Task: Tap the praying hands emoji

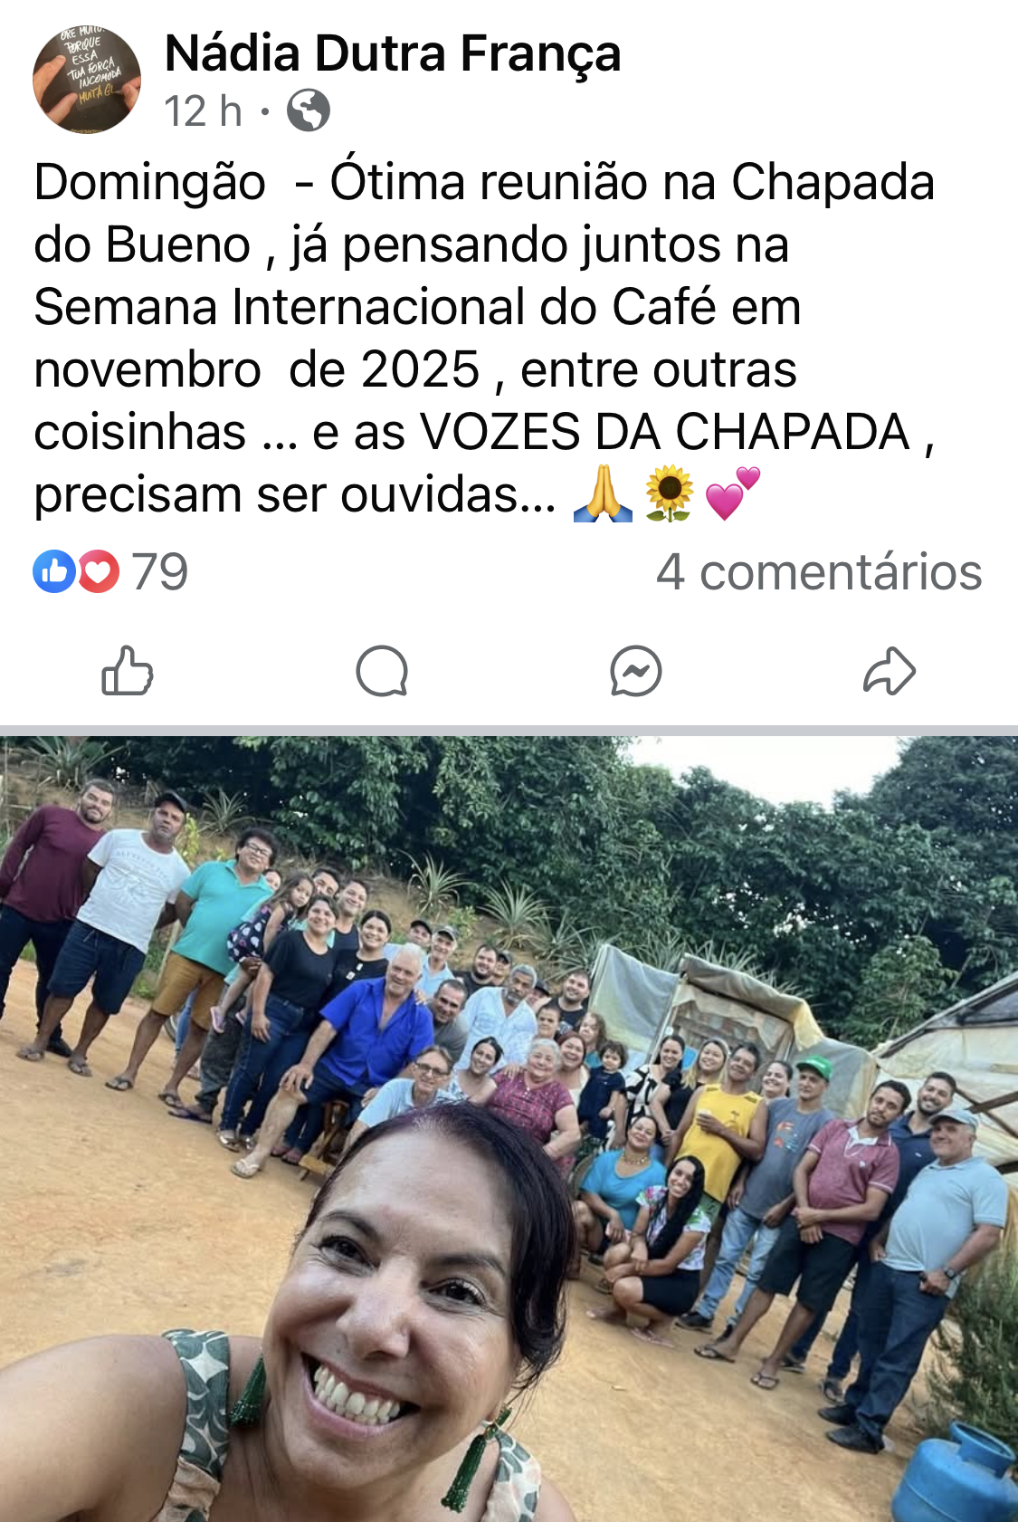Action: tap(603, 494)
